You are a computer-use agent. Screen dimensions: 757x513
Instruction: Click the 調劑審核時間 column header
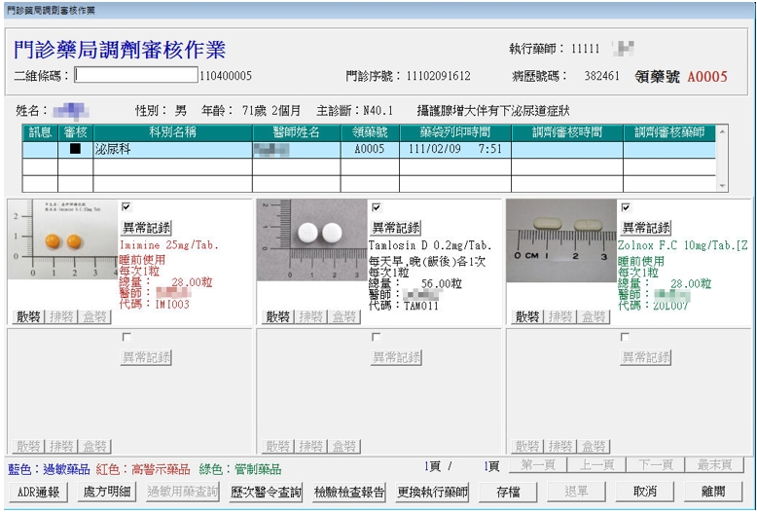[567, 132]
